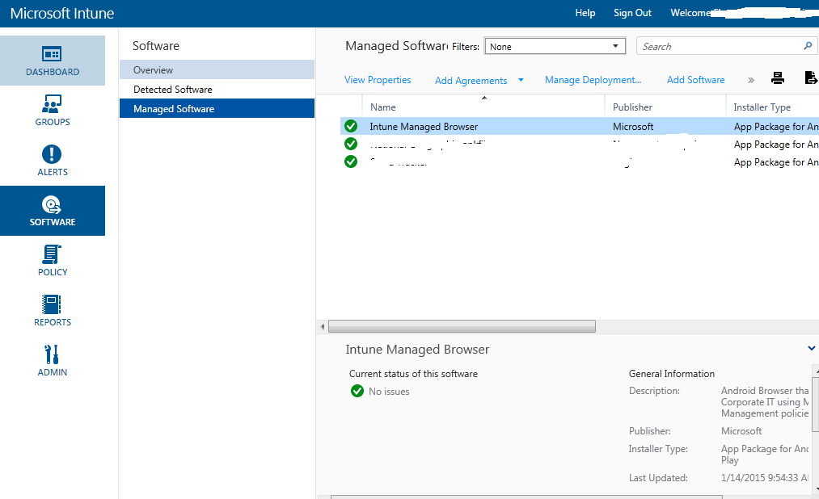Viewport: 819px width, 499px height.
Task: Click the View Properties link
Action: [x=378, y=80]
